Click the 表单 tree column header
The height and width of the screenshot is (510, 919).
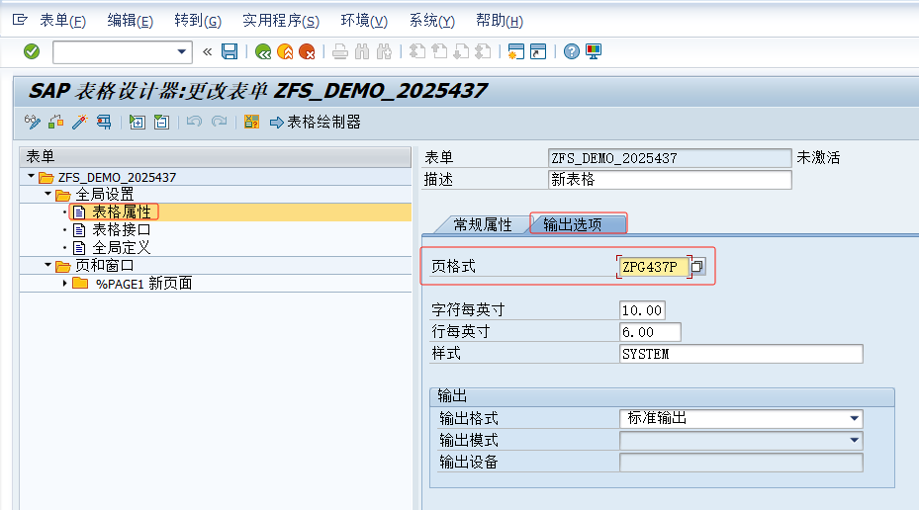click(x=215, y=157)
